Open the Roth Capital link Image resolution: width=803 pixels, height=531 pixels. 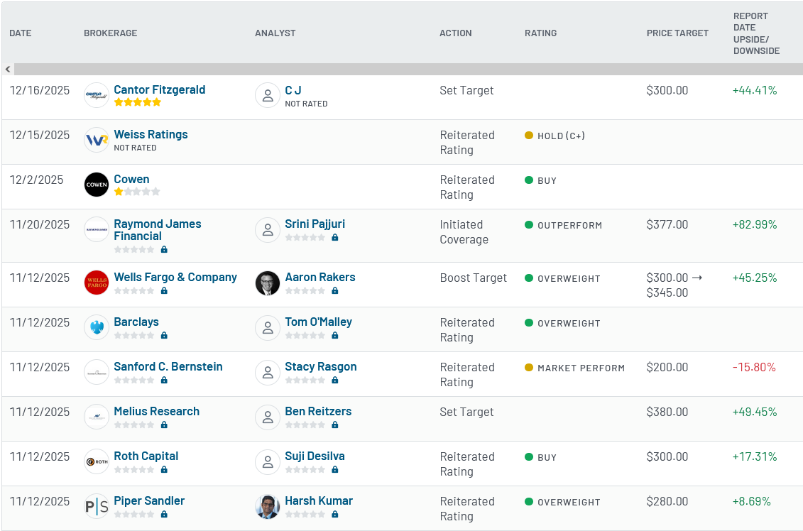(146, 456)
